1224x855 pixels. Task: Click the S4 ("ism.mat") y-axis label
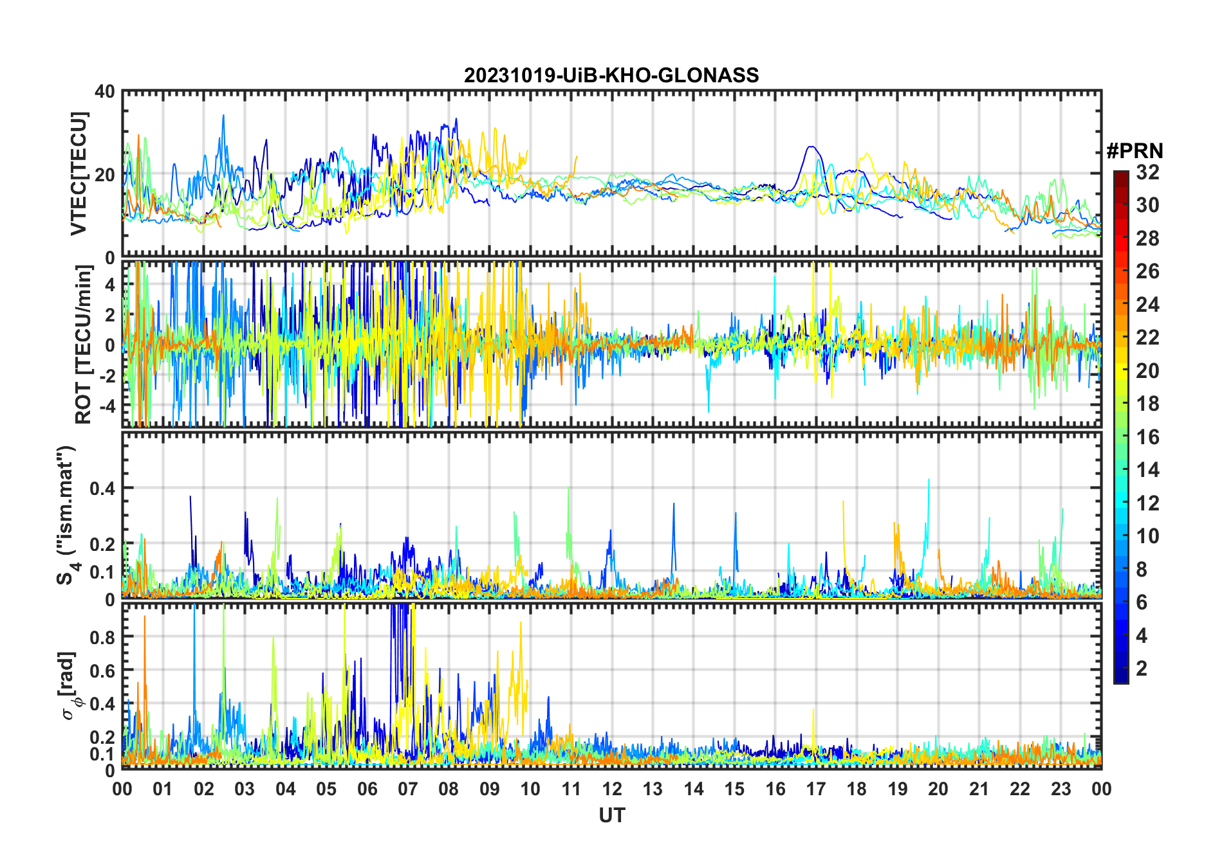pyautogui.click(x=66, y=515)
